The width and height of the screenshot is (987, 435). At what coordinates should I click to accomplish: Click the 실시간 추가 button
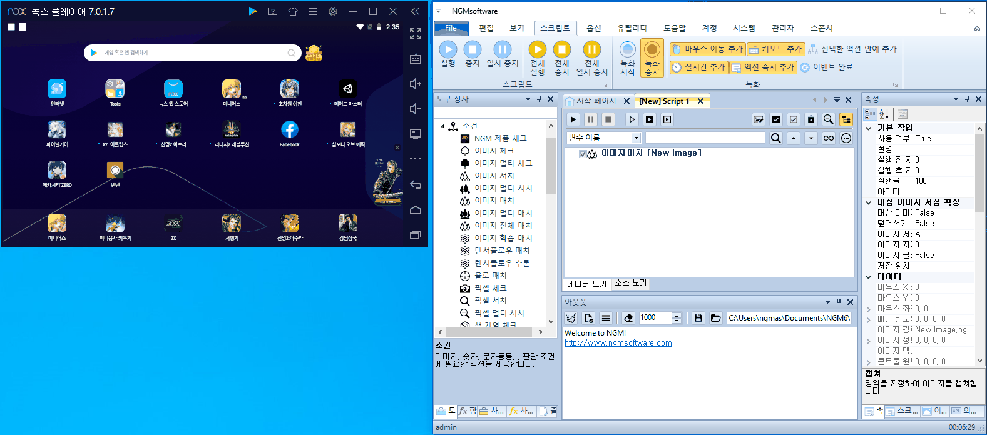698,67
